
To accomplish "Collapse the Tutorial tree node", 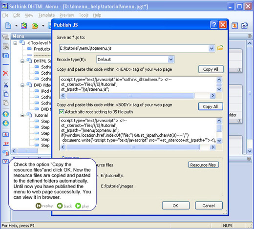I will pos(22,115).
